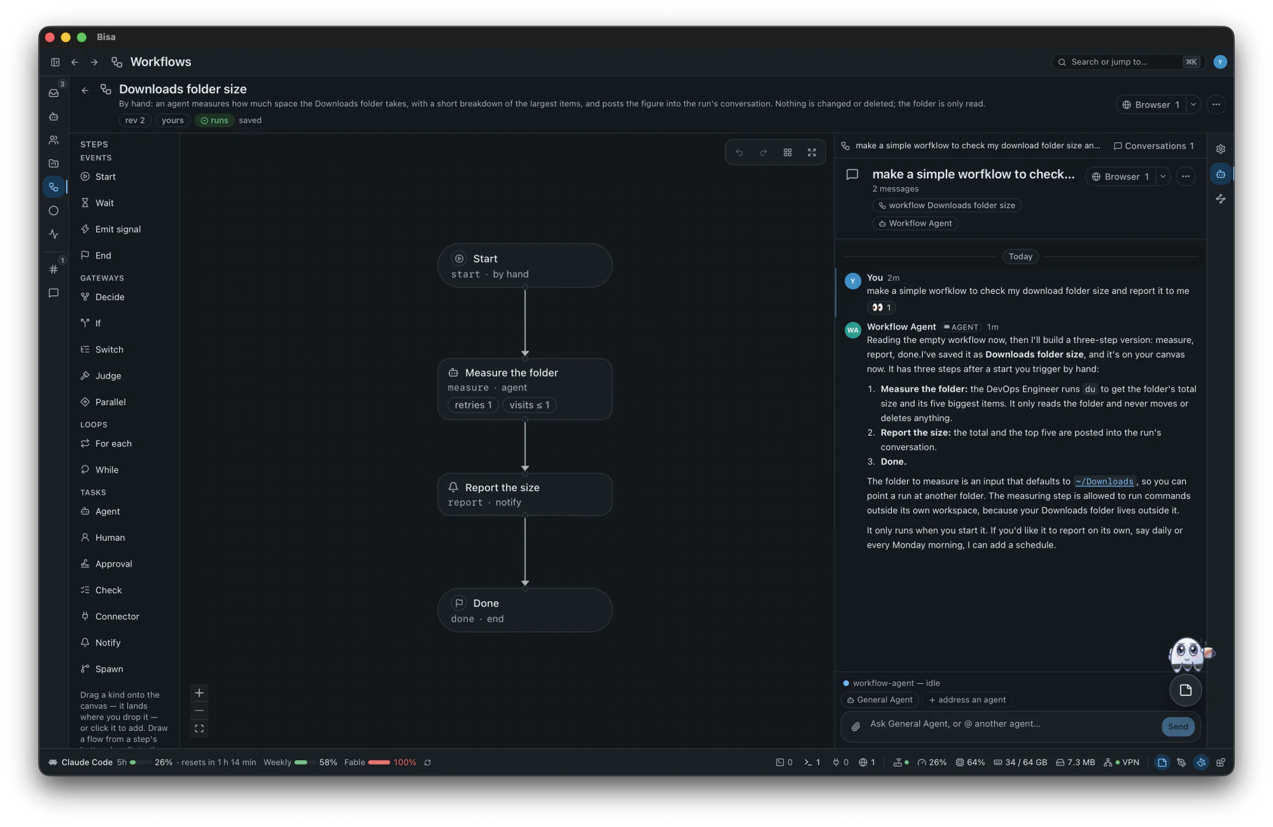The height and width of the screenshot is (827, 1273).
Task: Click the refresh usage icon in status bar
Action: [x=428, y=763]
